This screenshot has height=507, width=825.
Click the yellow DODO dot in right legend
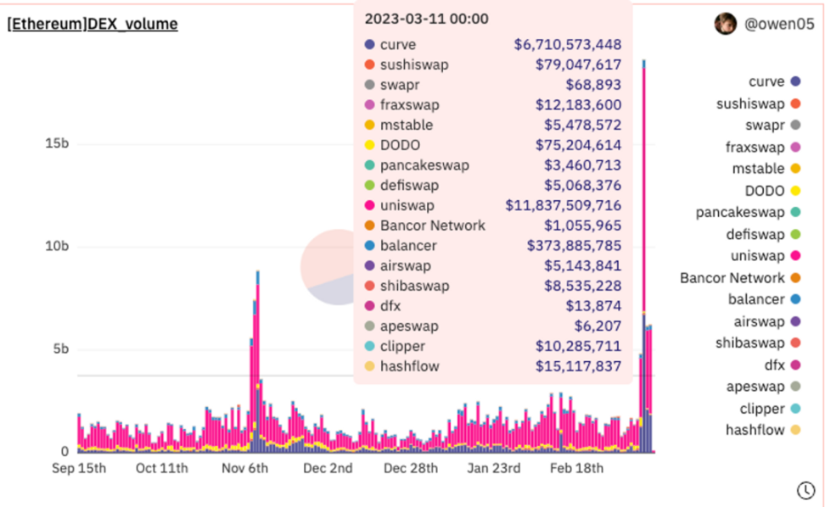point(795,191)
